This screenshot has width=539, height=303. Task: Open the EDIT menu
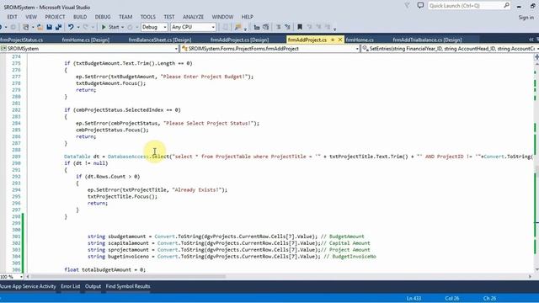12,17
